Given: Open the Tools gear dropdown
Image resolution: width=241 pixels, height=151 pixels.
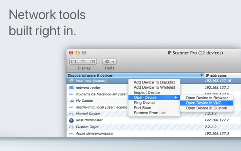Looking at the screenshot, I should pyautogui.click(x=109, y=62).
